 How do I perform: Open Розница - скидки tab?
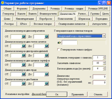(x=74, y=9)
